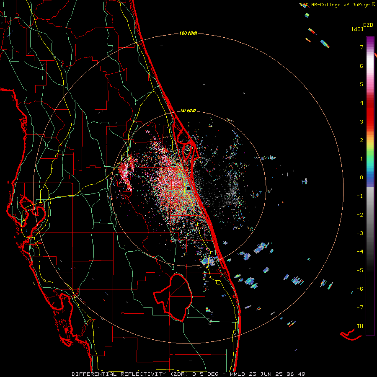Viewport: 377px width, 377px height.
Task: Click the 4 value on color scale
Action: click(x=362, y=103)
